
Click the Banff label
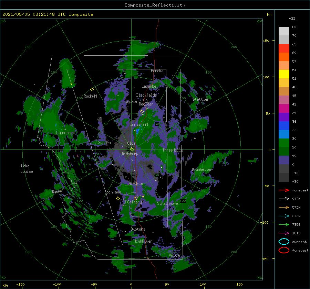pos(57,191)
